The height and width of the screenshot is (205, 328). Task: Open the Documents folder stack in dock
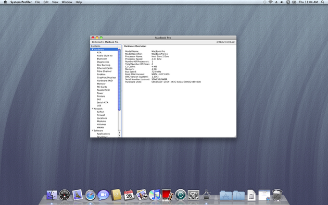[238, 196]
